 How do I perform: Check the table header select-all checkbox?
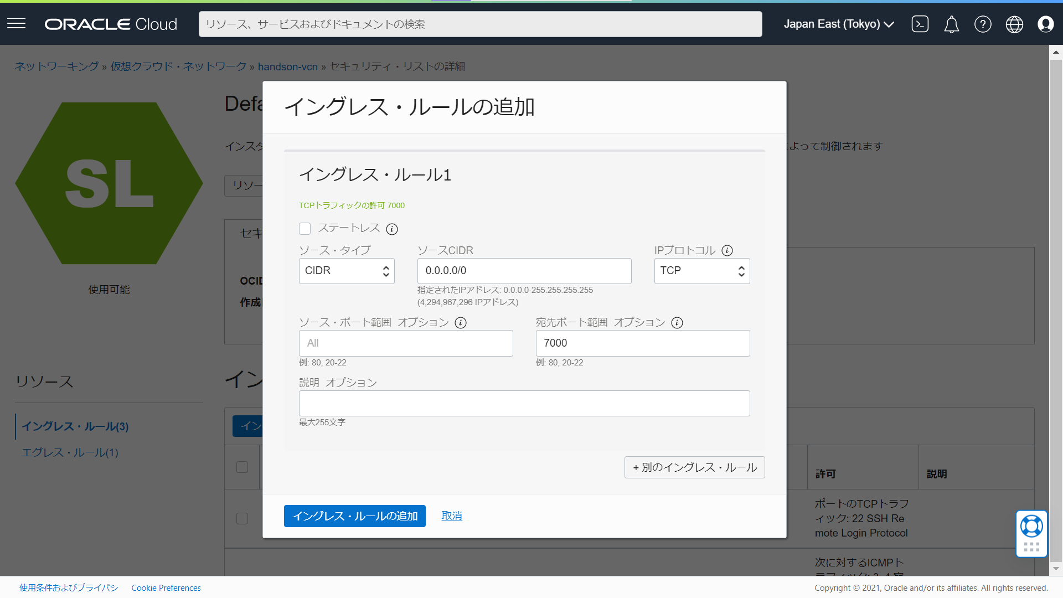pyautogui.click(x=242, y=467)
